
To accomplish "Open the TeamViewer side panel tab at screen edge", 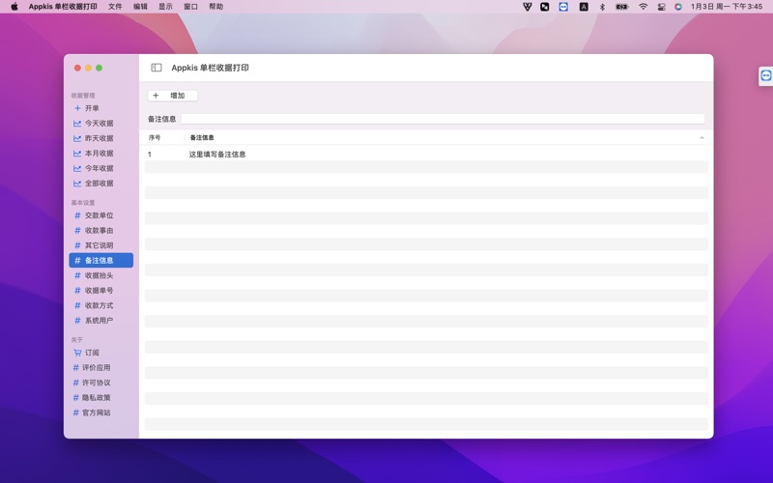I will (x=765, y=76).
